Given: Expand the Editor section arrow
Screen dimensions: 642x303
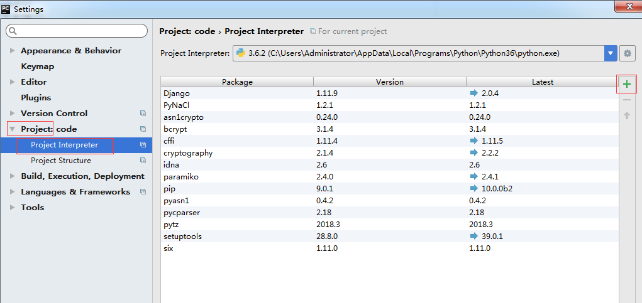Looking at the screenshot, I should 13,82.
